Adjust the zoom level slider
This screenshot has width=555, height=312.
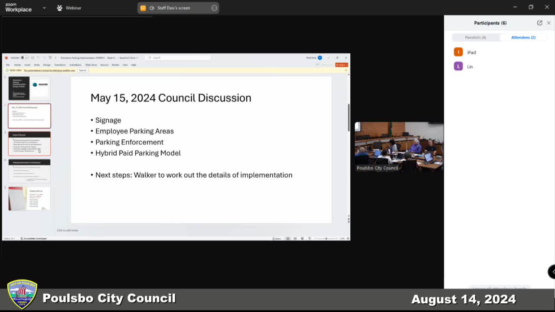coord(326,238)
